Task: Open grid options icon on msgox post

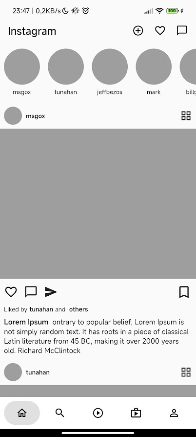Action: (x=186, y=116)
